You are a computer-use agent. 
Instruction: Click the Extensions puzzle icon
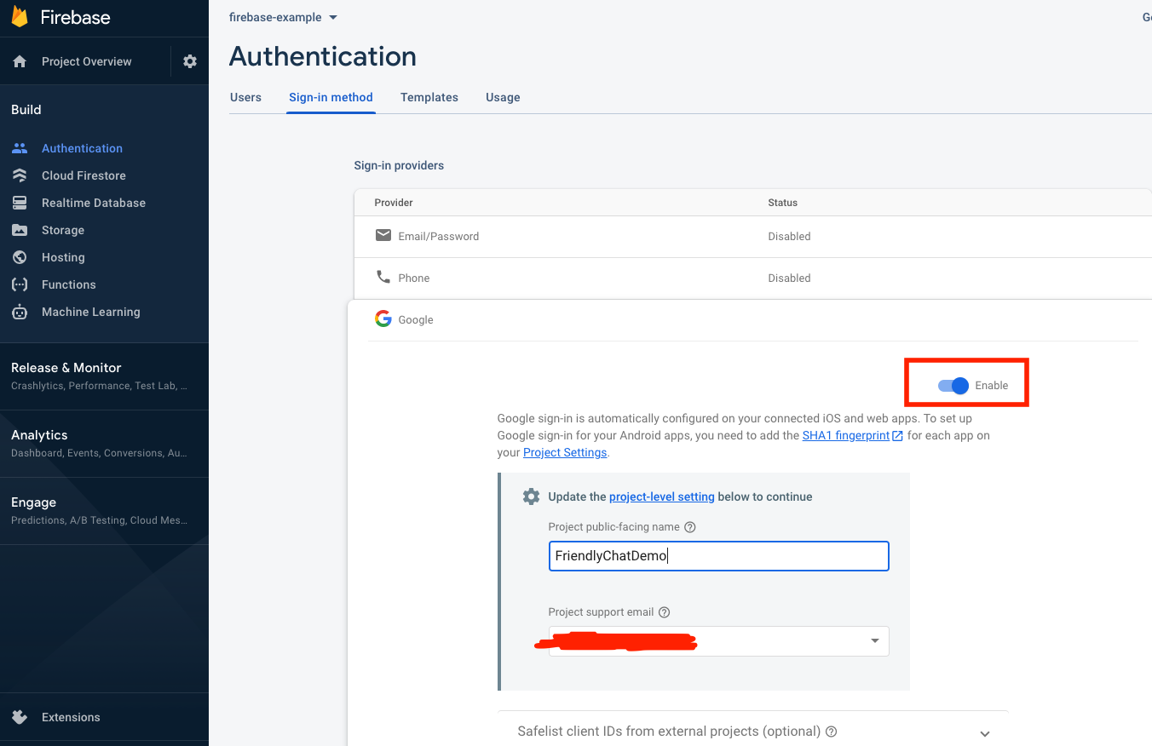19,716
